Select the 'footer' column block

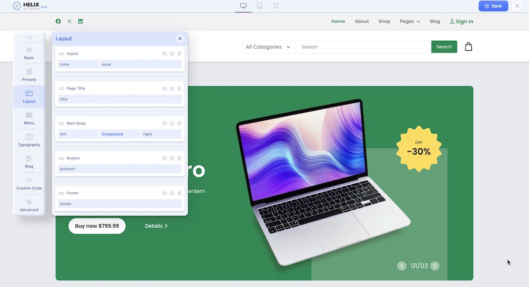[120, 204]
